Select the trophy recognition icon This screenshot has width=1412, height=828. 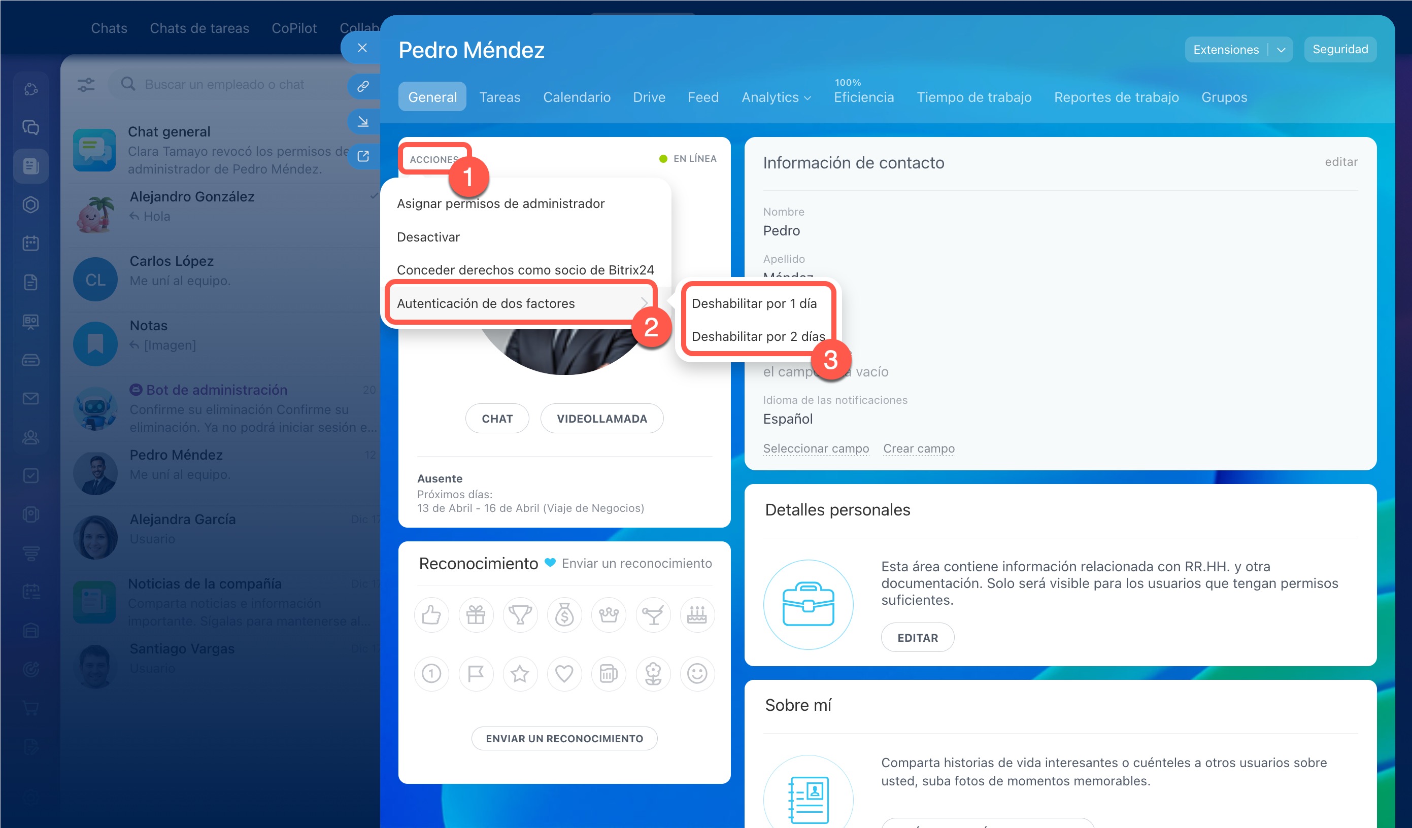pyautogui.click(x=520, y=615)
